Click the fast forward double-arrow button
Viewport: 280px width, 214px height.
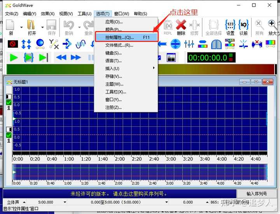76,57
